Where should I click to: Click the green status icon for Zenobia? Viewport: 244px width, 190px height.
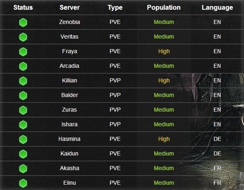[23, 23]
